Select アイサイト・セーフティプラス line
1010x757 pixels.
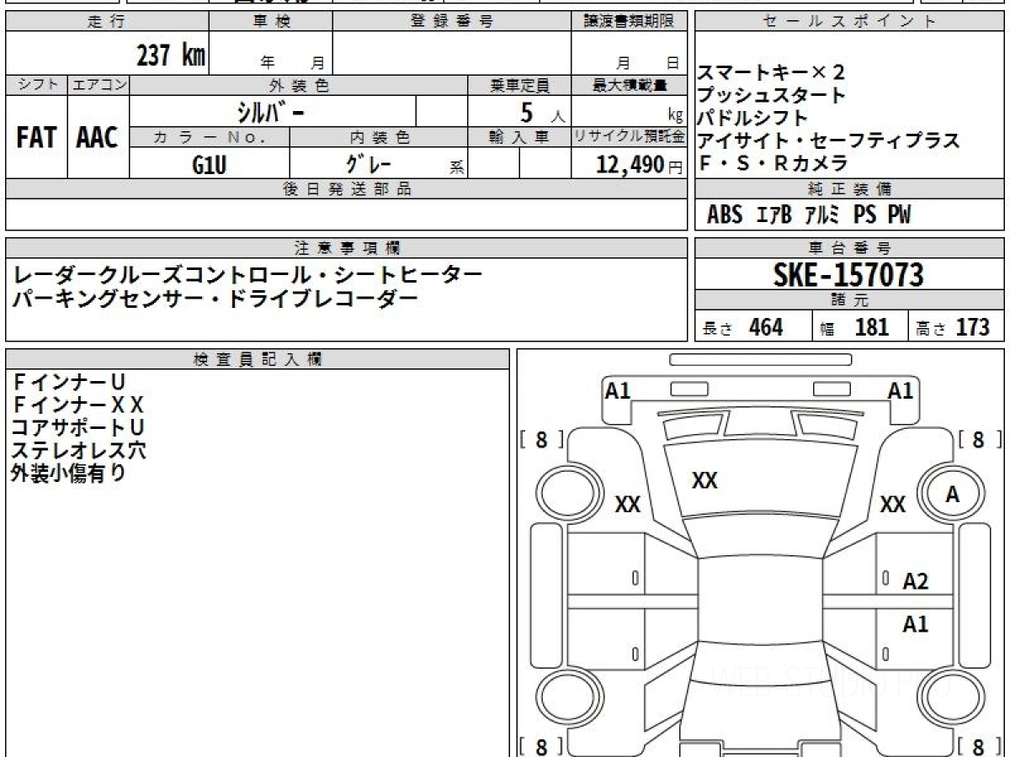click(x=828, y=140)
